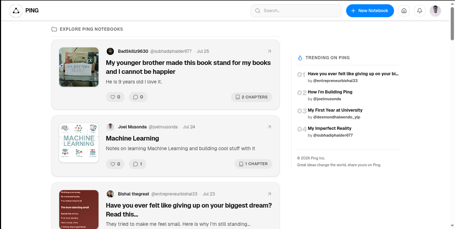Open the Machine Learning cover thumbnail
The width and height of the screenshot is (455, 229).
pyautogui.click(x=79, y=143)
